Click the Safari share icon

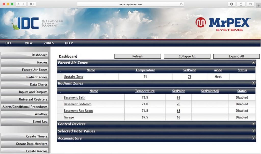241,4
